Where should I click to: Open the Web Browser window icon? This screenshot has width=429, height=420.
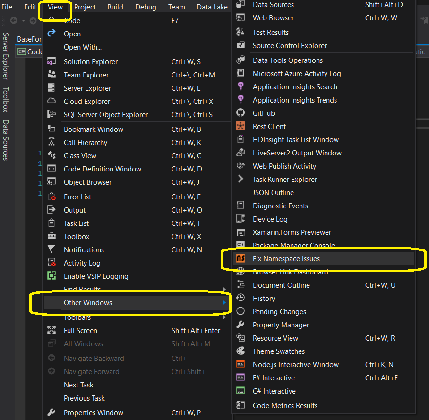click(x=240, y=17)
